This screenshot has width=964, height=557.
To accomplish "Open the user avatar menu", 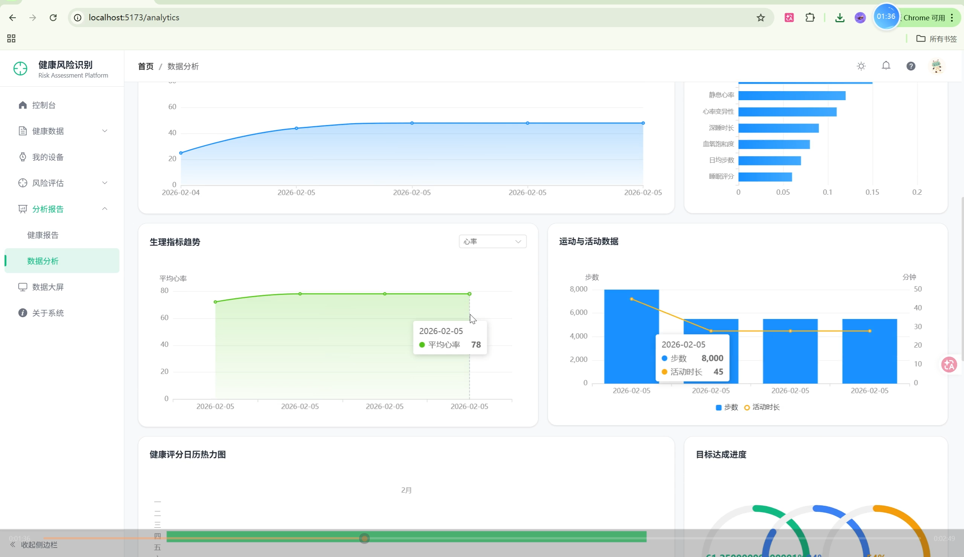I will coord(936,66).
